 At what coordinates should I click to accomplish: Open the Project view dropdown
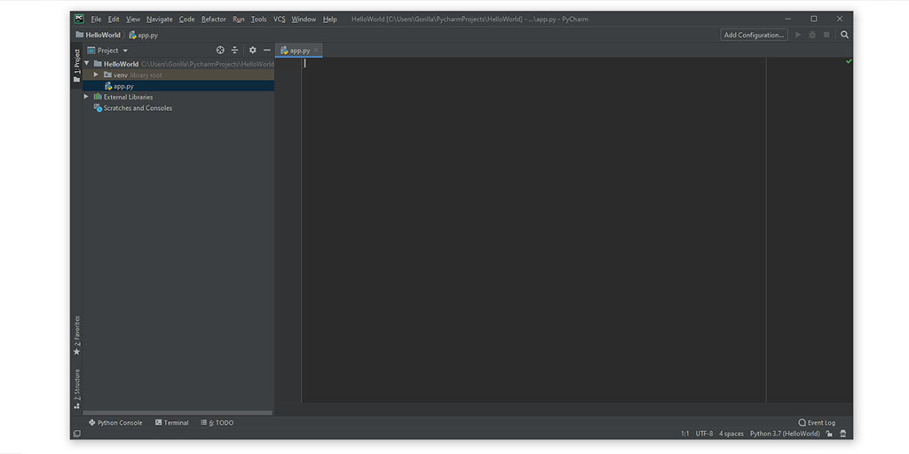107,51
